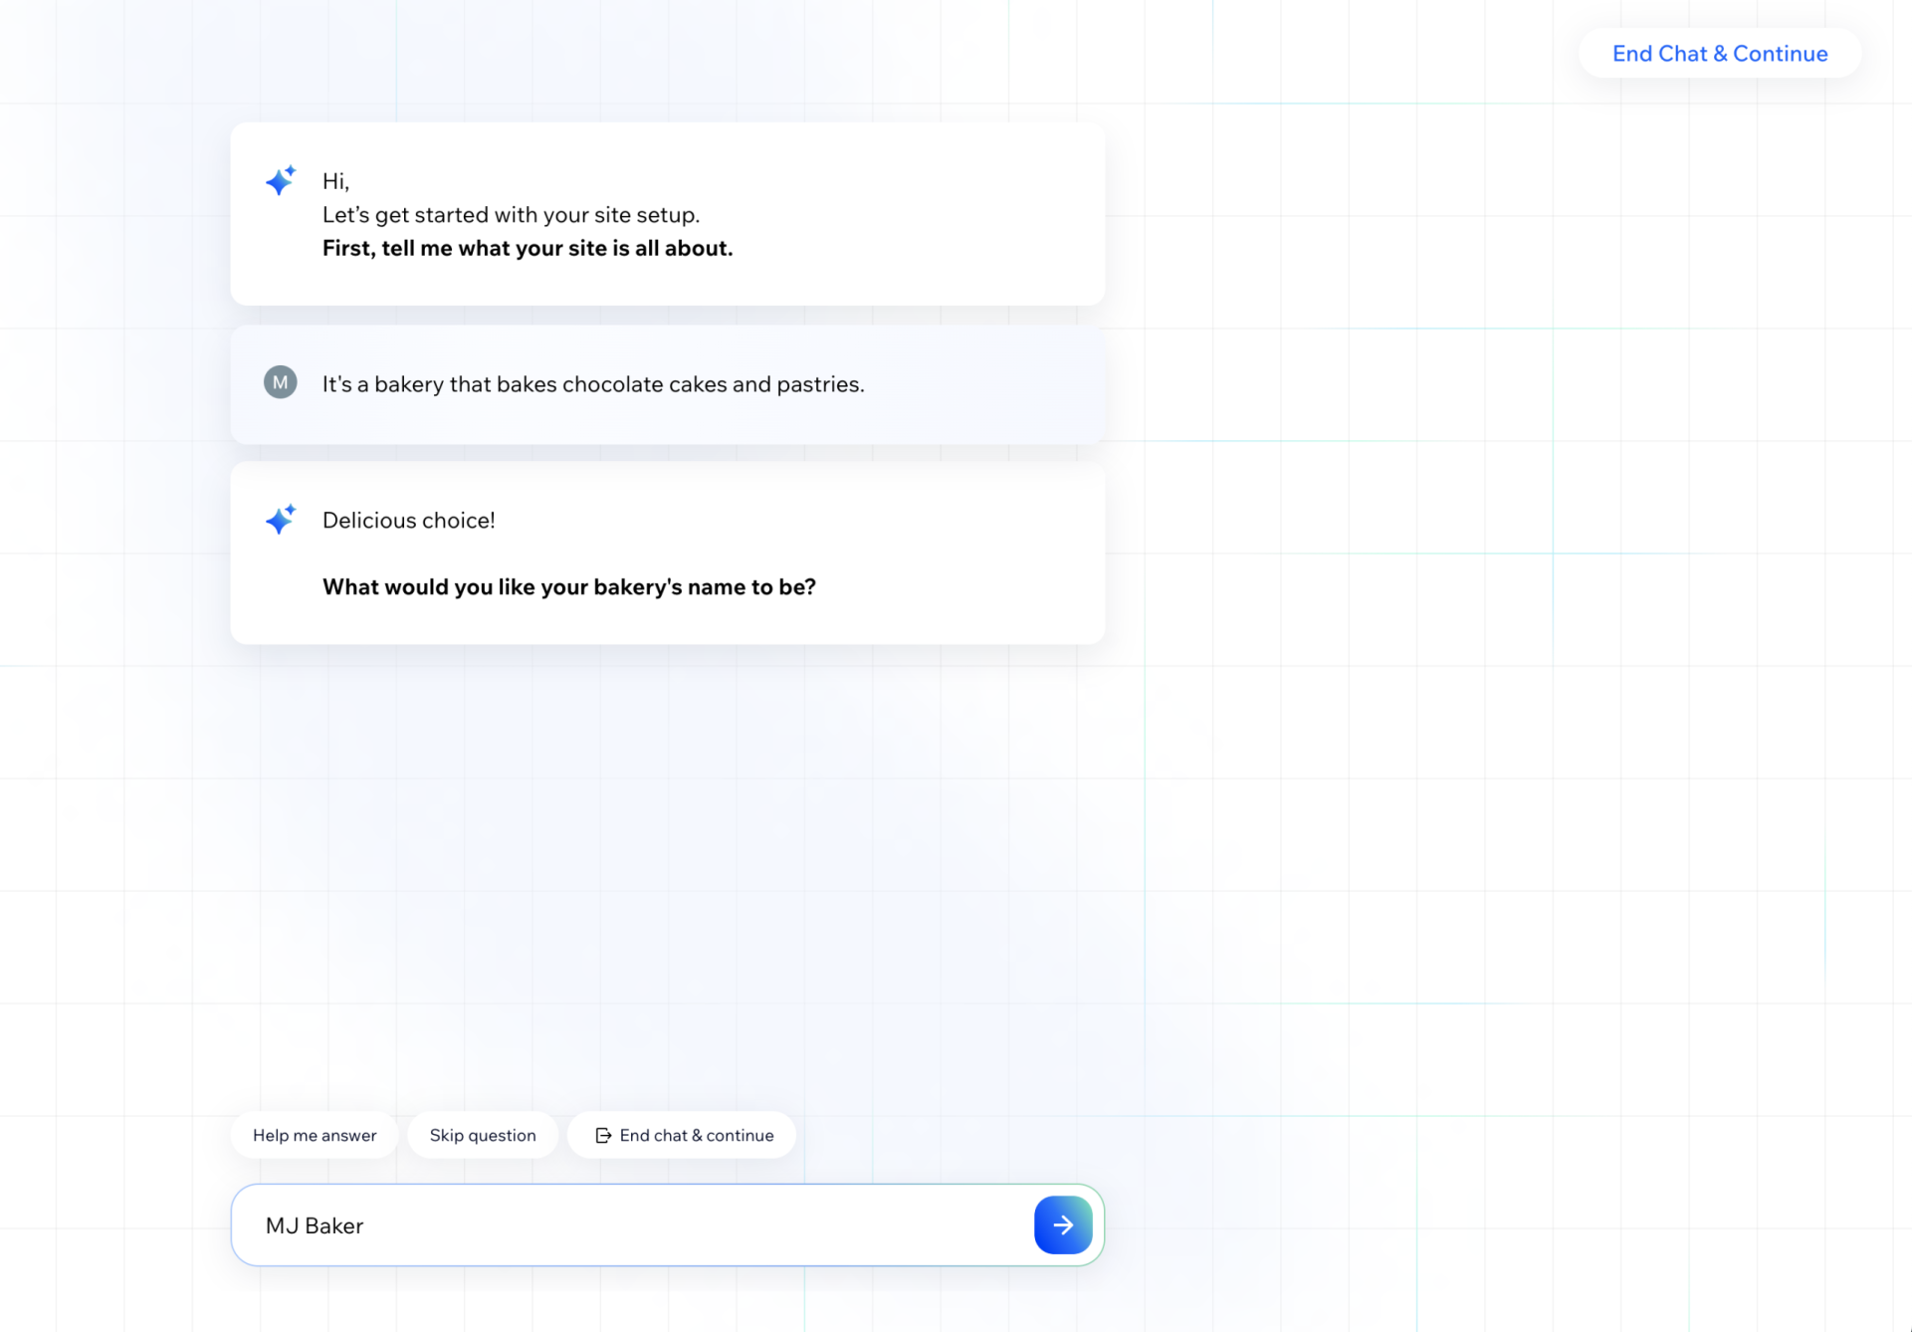Screen dimensions: 1912x1332
Task: Click the "Delicious choice!" text
Action: tap(408, 521)
